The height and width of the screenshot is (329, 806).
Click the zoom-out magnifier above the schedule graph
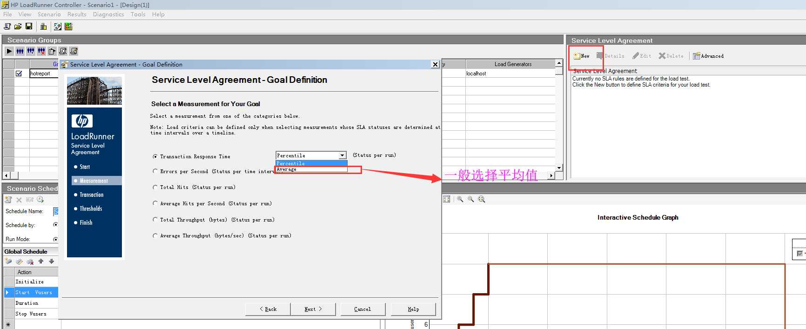471,199
